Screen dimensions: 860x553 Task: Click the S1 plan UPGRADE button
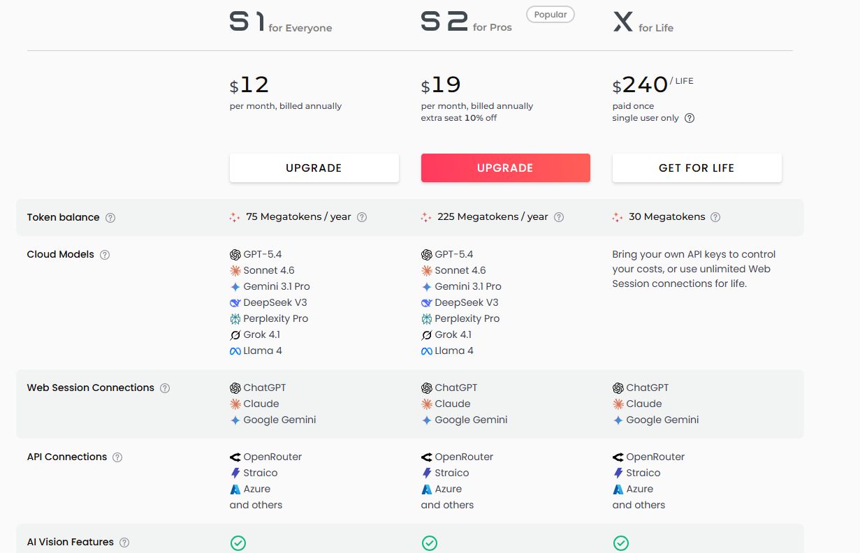314,168
